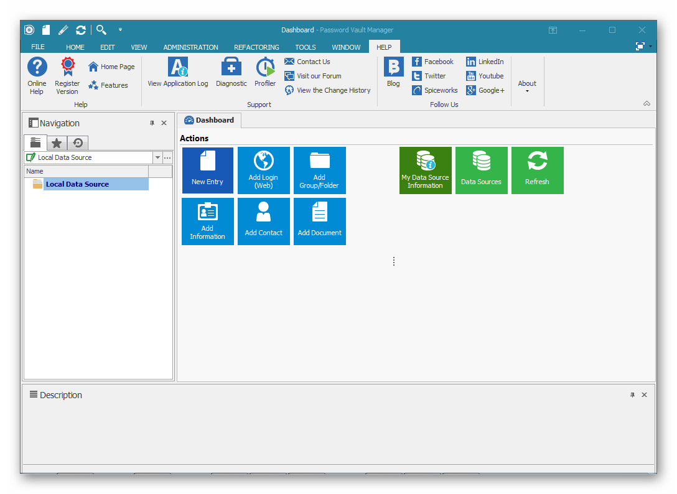Open the Twitter page
Viewport: 677px width, 494px height.
tap(429, 76)
